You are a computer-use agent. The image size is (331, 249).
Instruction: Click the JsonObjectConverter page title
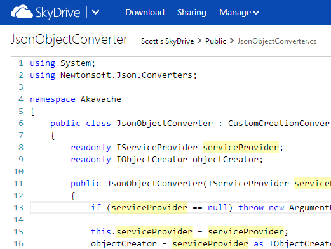coord(69,39)
